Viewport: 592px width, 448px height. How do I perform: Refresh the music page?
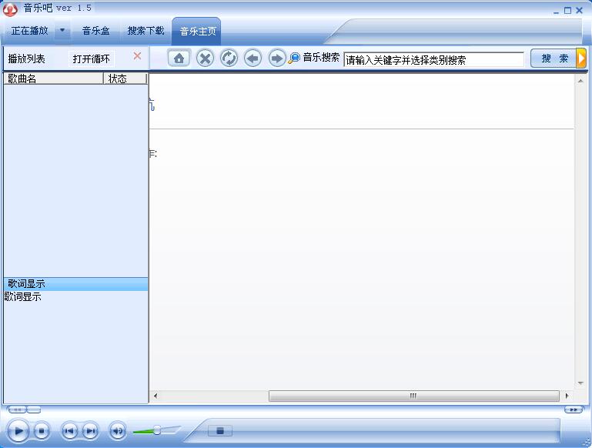(229, 59)
